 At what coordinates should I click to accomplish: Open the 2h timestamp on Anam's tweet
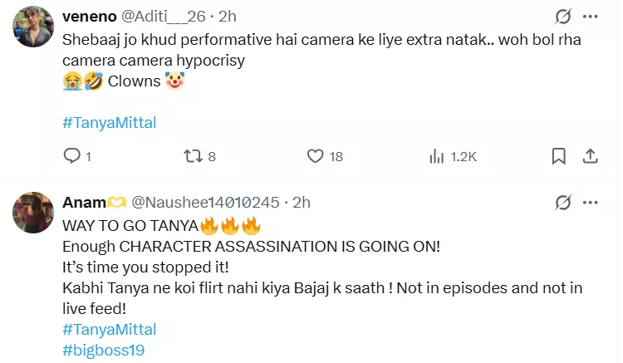coord(302,203)
